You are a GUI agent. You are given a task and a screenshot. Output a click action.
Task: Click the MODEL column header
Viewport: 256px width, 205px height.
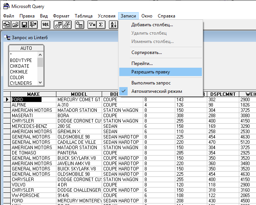coord(79,94)
